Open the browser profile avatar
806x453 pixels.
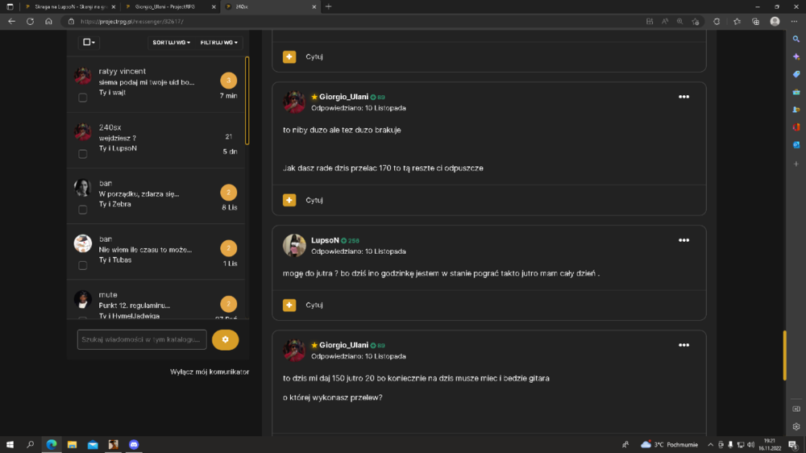[x=775, y=22]
